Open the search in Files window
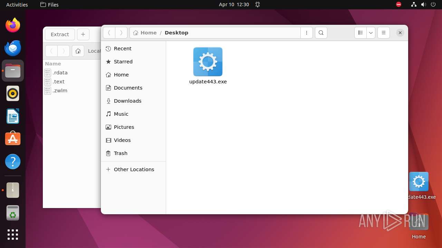The image size is (442, 248). point(321,33)
